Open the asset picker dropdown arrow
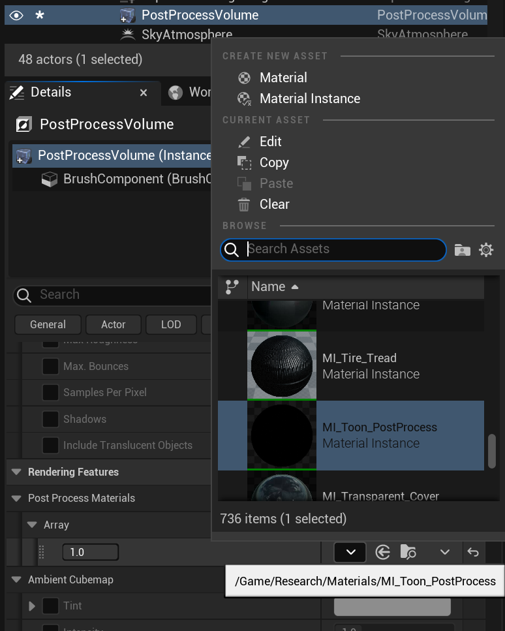The width and height of the screenshot is (505, 631). point(350,552)
